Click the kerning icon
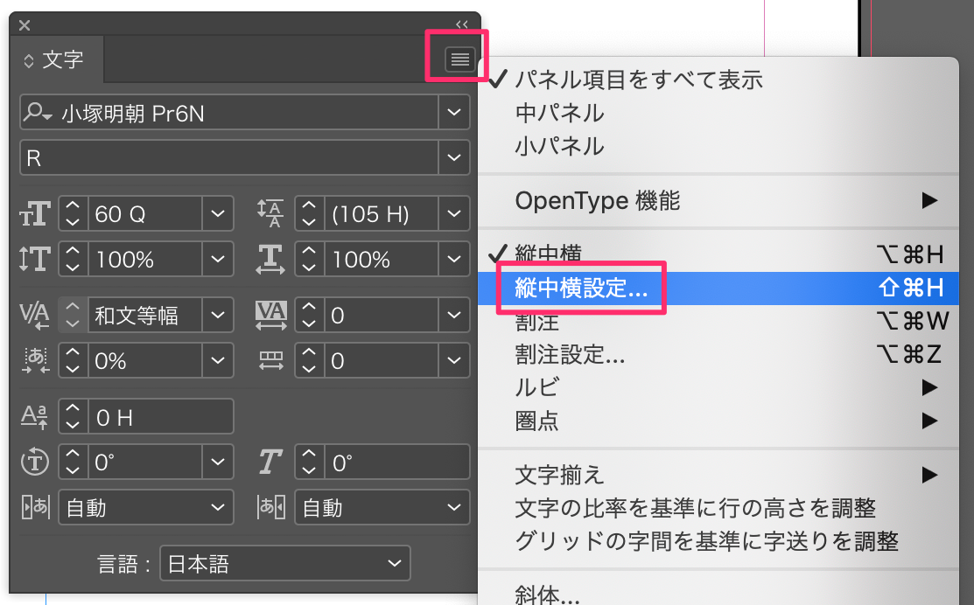This screenshot has width=974, height=605. 34,316
